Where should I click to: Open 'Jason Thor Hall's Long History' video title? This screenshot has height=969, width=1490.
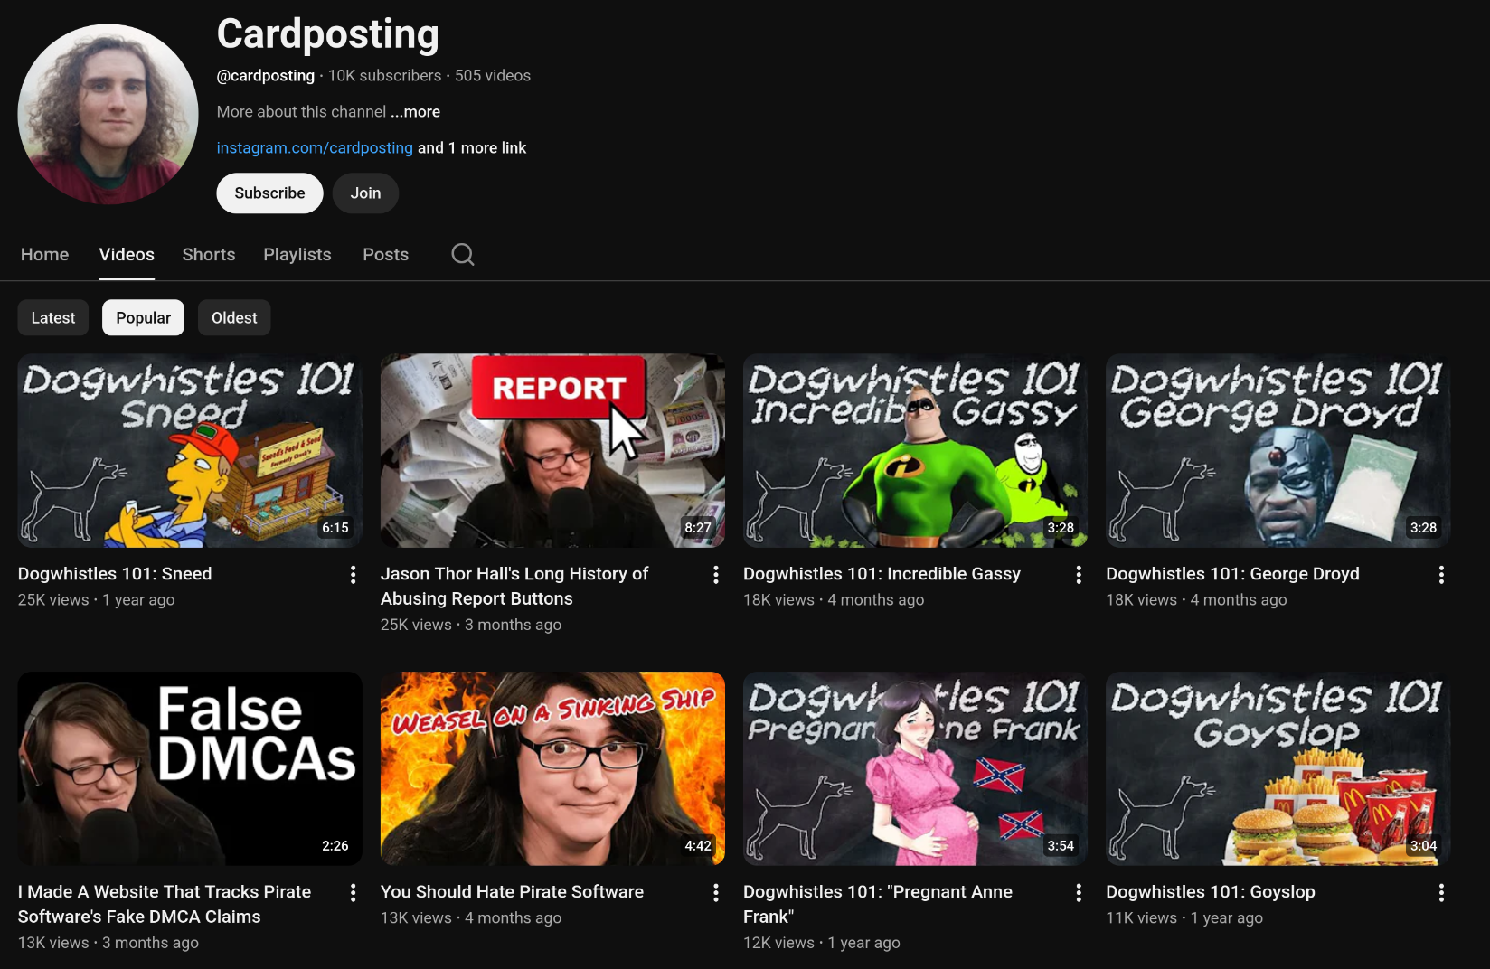click(x=514, y=587)
